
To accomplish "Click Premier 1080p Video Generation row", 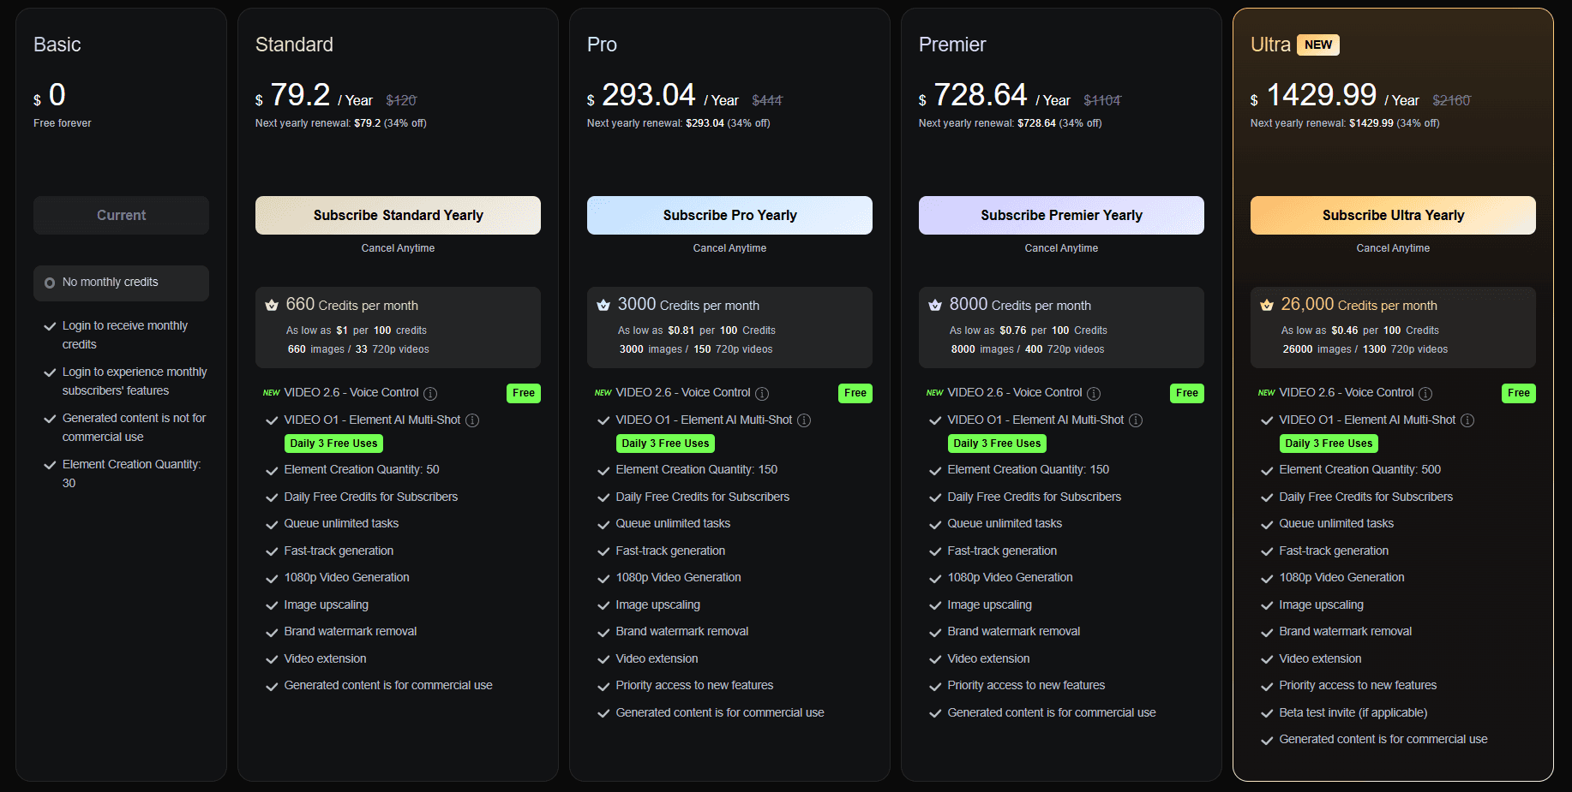I will [x=1010, y=577].
